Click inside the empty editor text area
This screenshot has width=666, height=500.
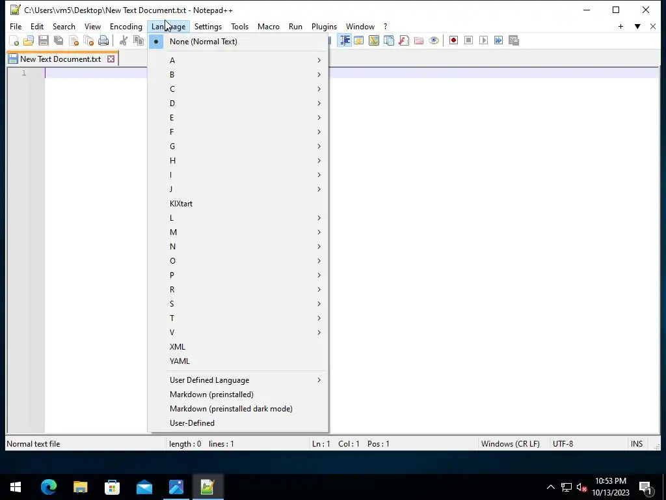pos(493,255)
